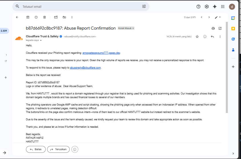Open the account avatar "d"
Viewport: 241px width, 159px height.
pyautogui.click(x=232, y=7)
